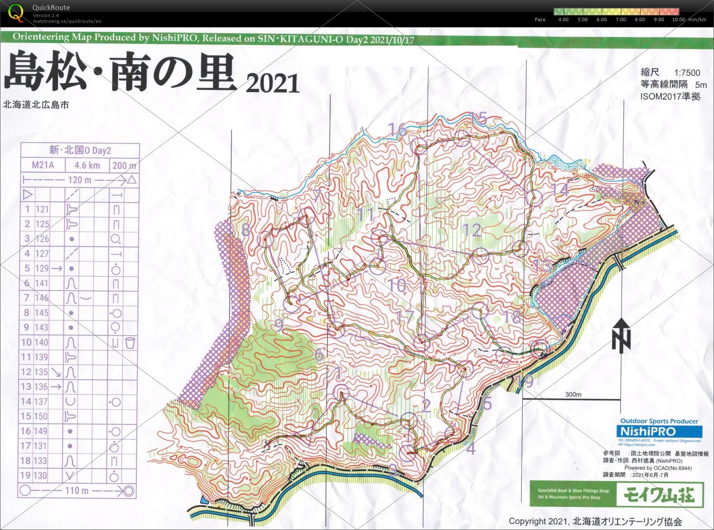Click the pace color scale legend

coord(616,12)
